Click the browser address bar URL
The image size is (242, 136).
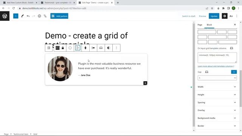coord(54,8)
